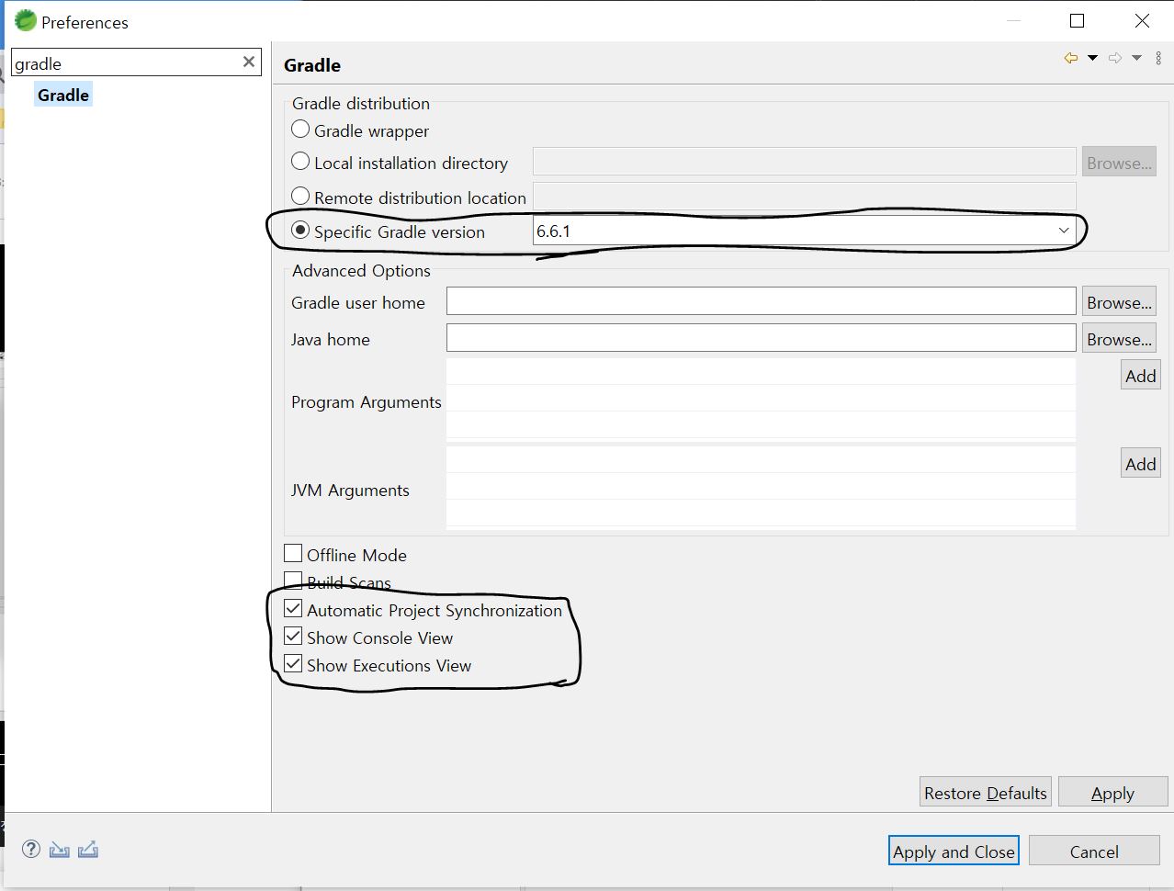The width and height of the screenshot is (1174, 891).
Task: Open preferences help with question mark icon
Action: point(30,849)
